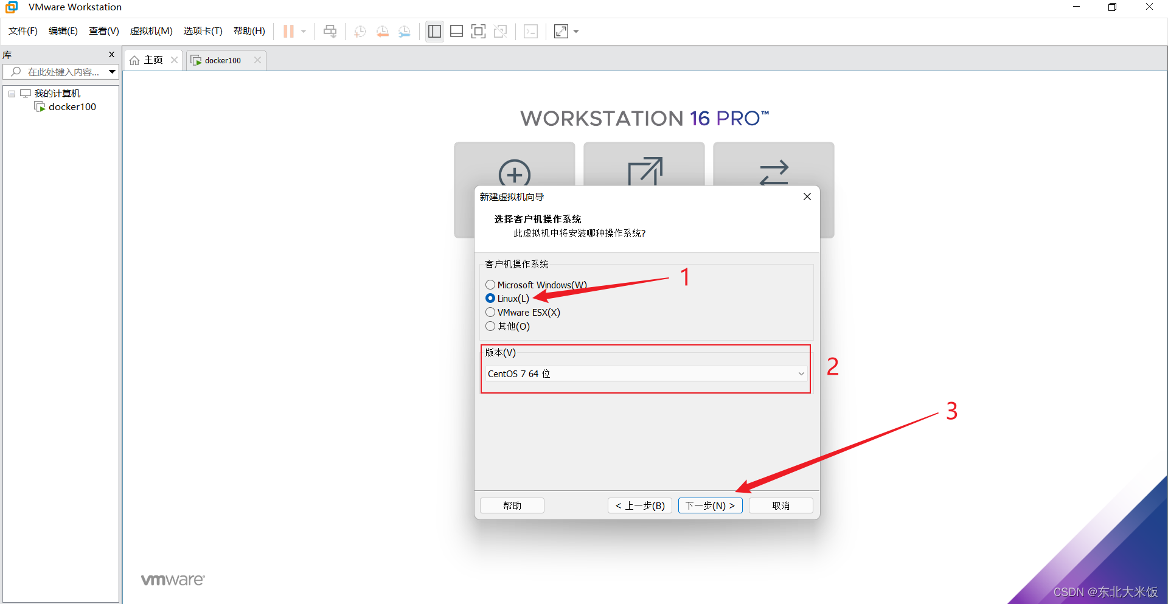The width and height of the screenshot is (1168, 604).
Task: Click the revert to snapshot toolbar icon
Action: point(382,32)
